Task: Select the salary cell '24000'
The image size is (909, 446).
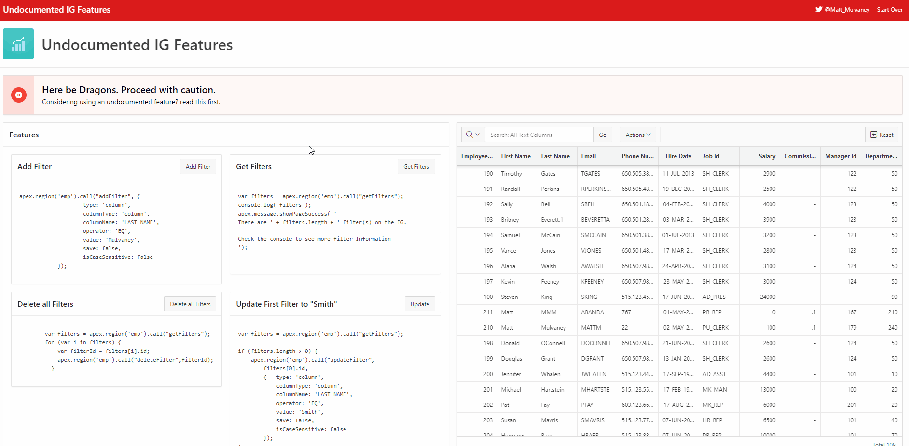Action: pos(759,297)
